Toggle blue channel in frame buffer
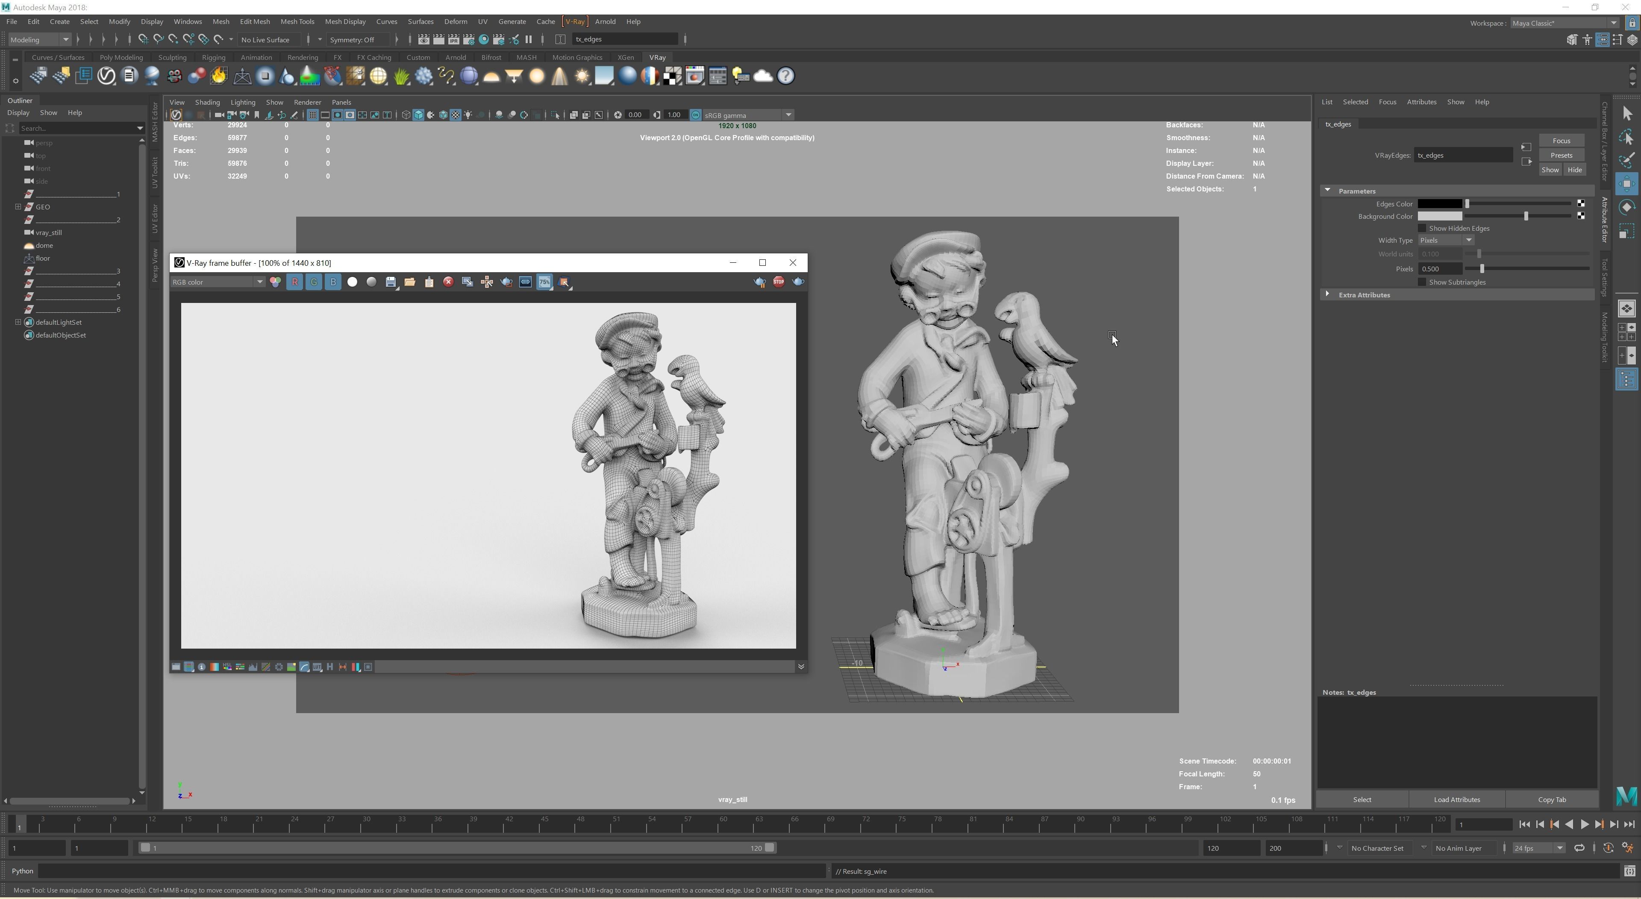The image size is (1641, 899). pos(332,282)
